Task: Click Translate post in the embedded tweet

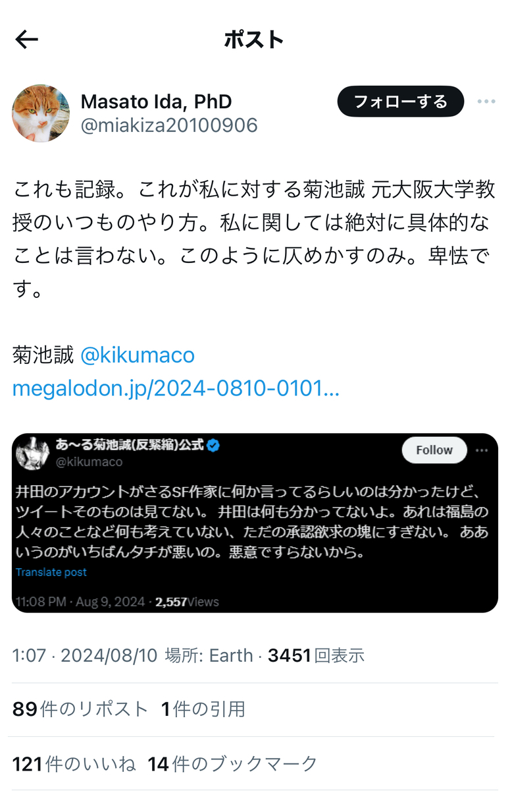Action: [51, 572]
